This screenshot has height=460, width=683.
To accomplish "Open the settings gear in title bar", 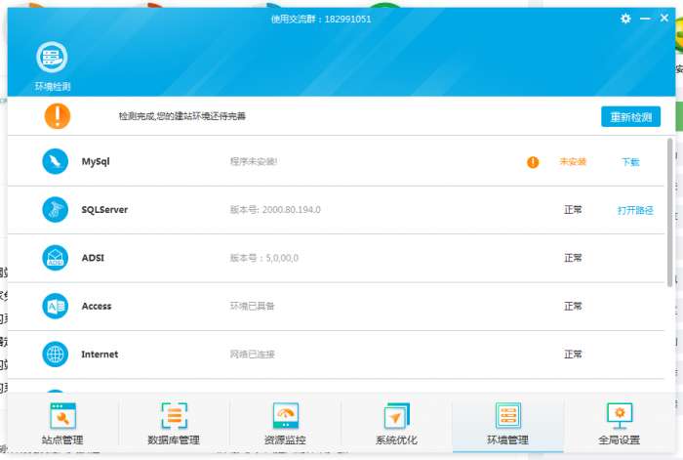I will 625,19.
